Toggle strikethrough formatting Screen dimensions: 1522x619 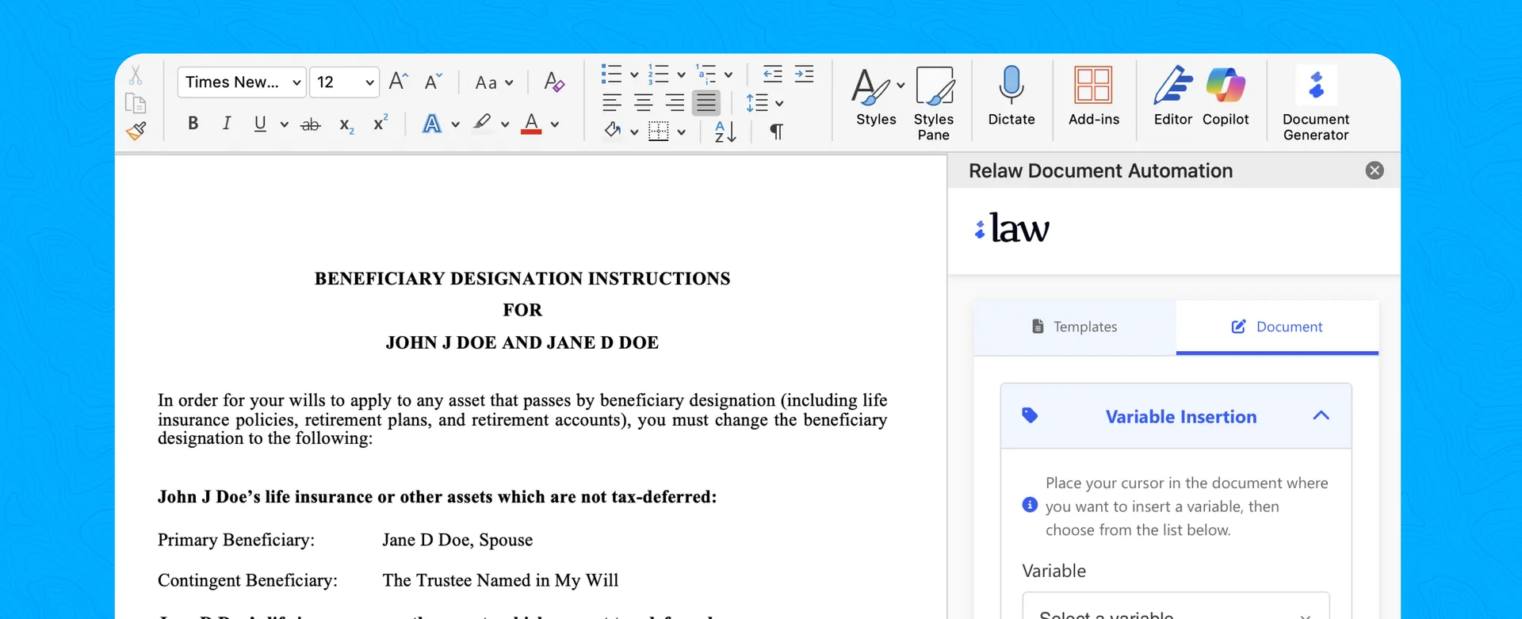pos(311,124)
